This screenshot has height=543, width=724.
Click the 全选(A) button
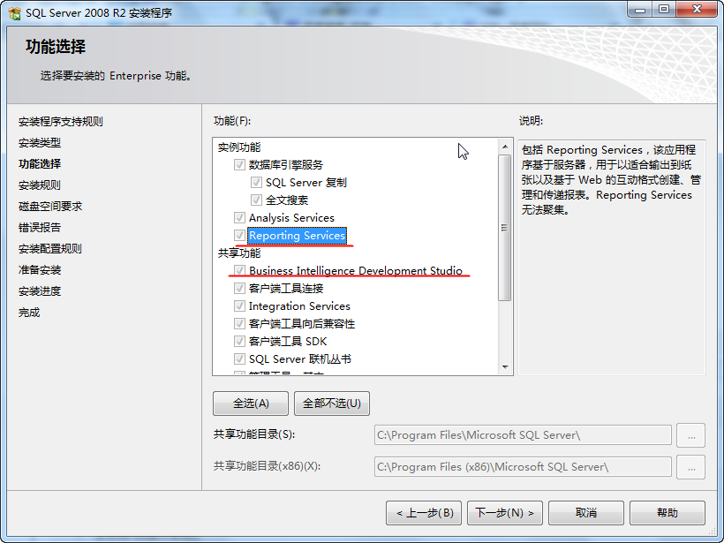(251, 403)
